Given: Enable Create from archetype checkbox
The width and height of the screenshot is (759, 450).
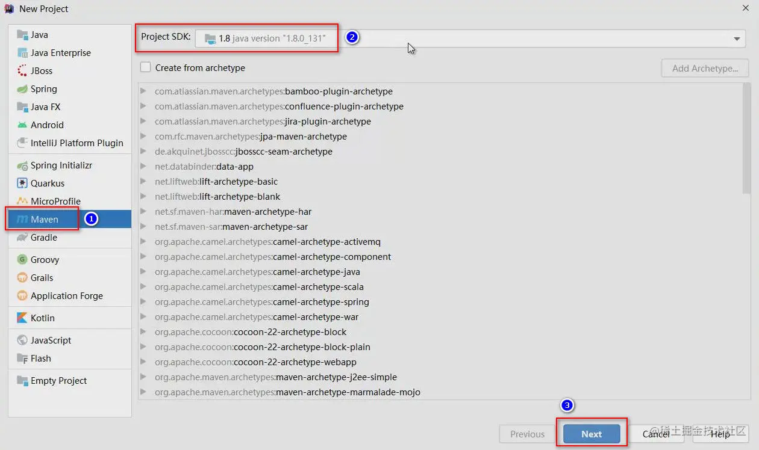Looking at the screenshot, I should pos(145,67).
